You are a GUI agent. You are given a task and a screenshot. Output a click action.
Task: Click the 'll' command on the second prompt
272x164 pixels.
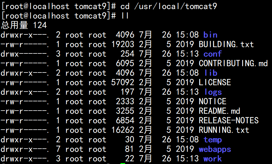[125, 16]
